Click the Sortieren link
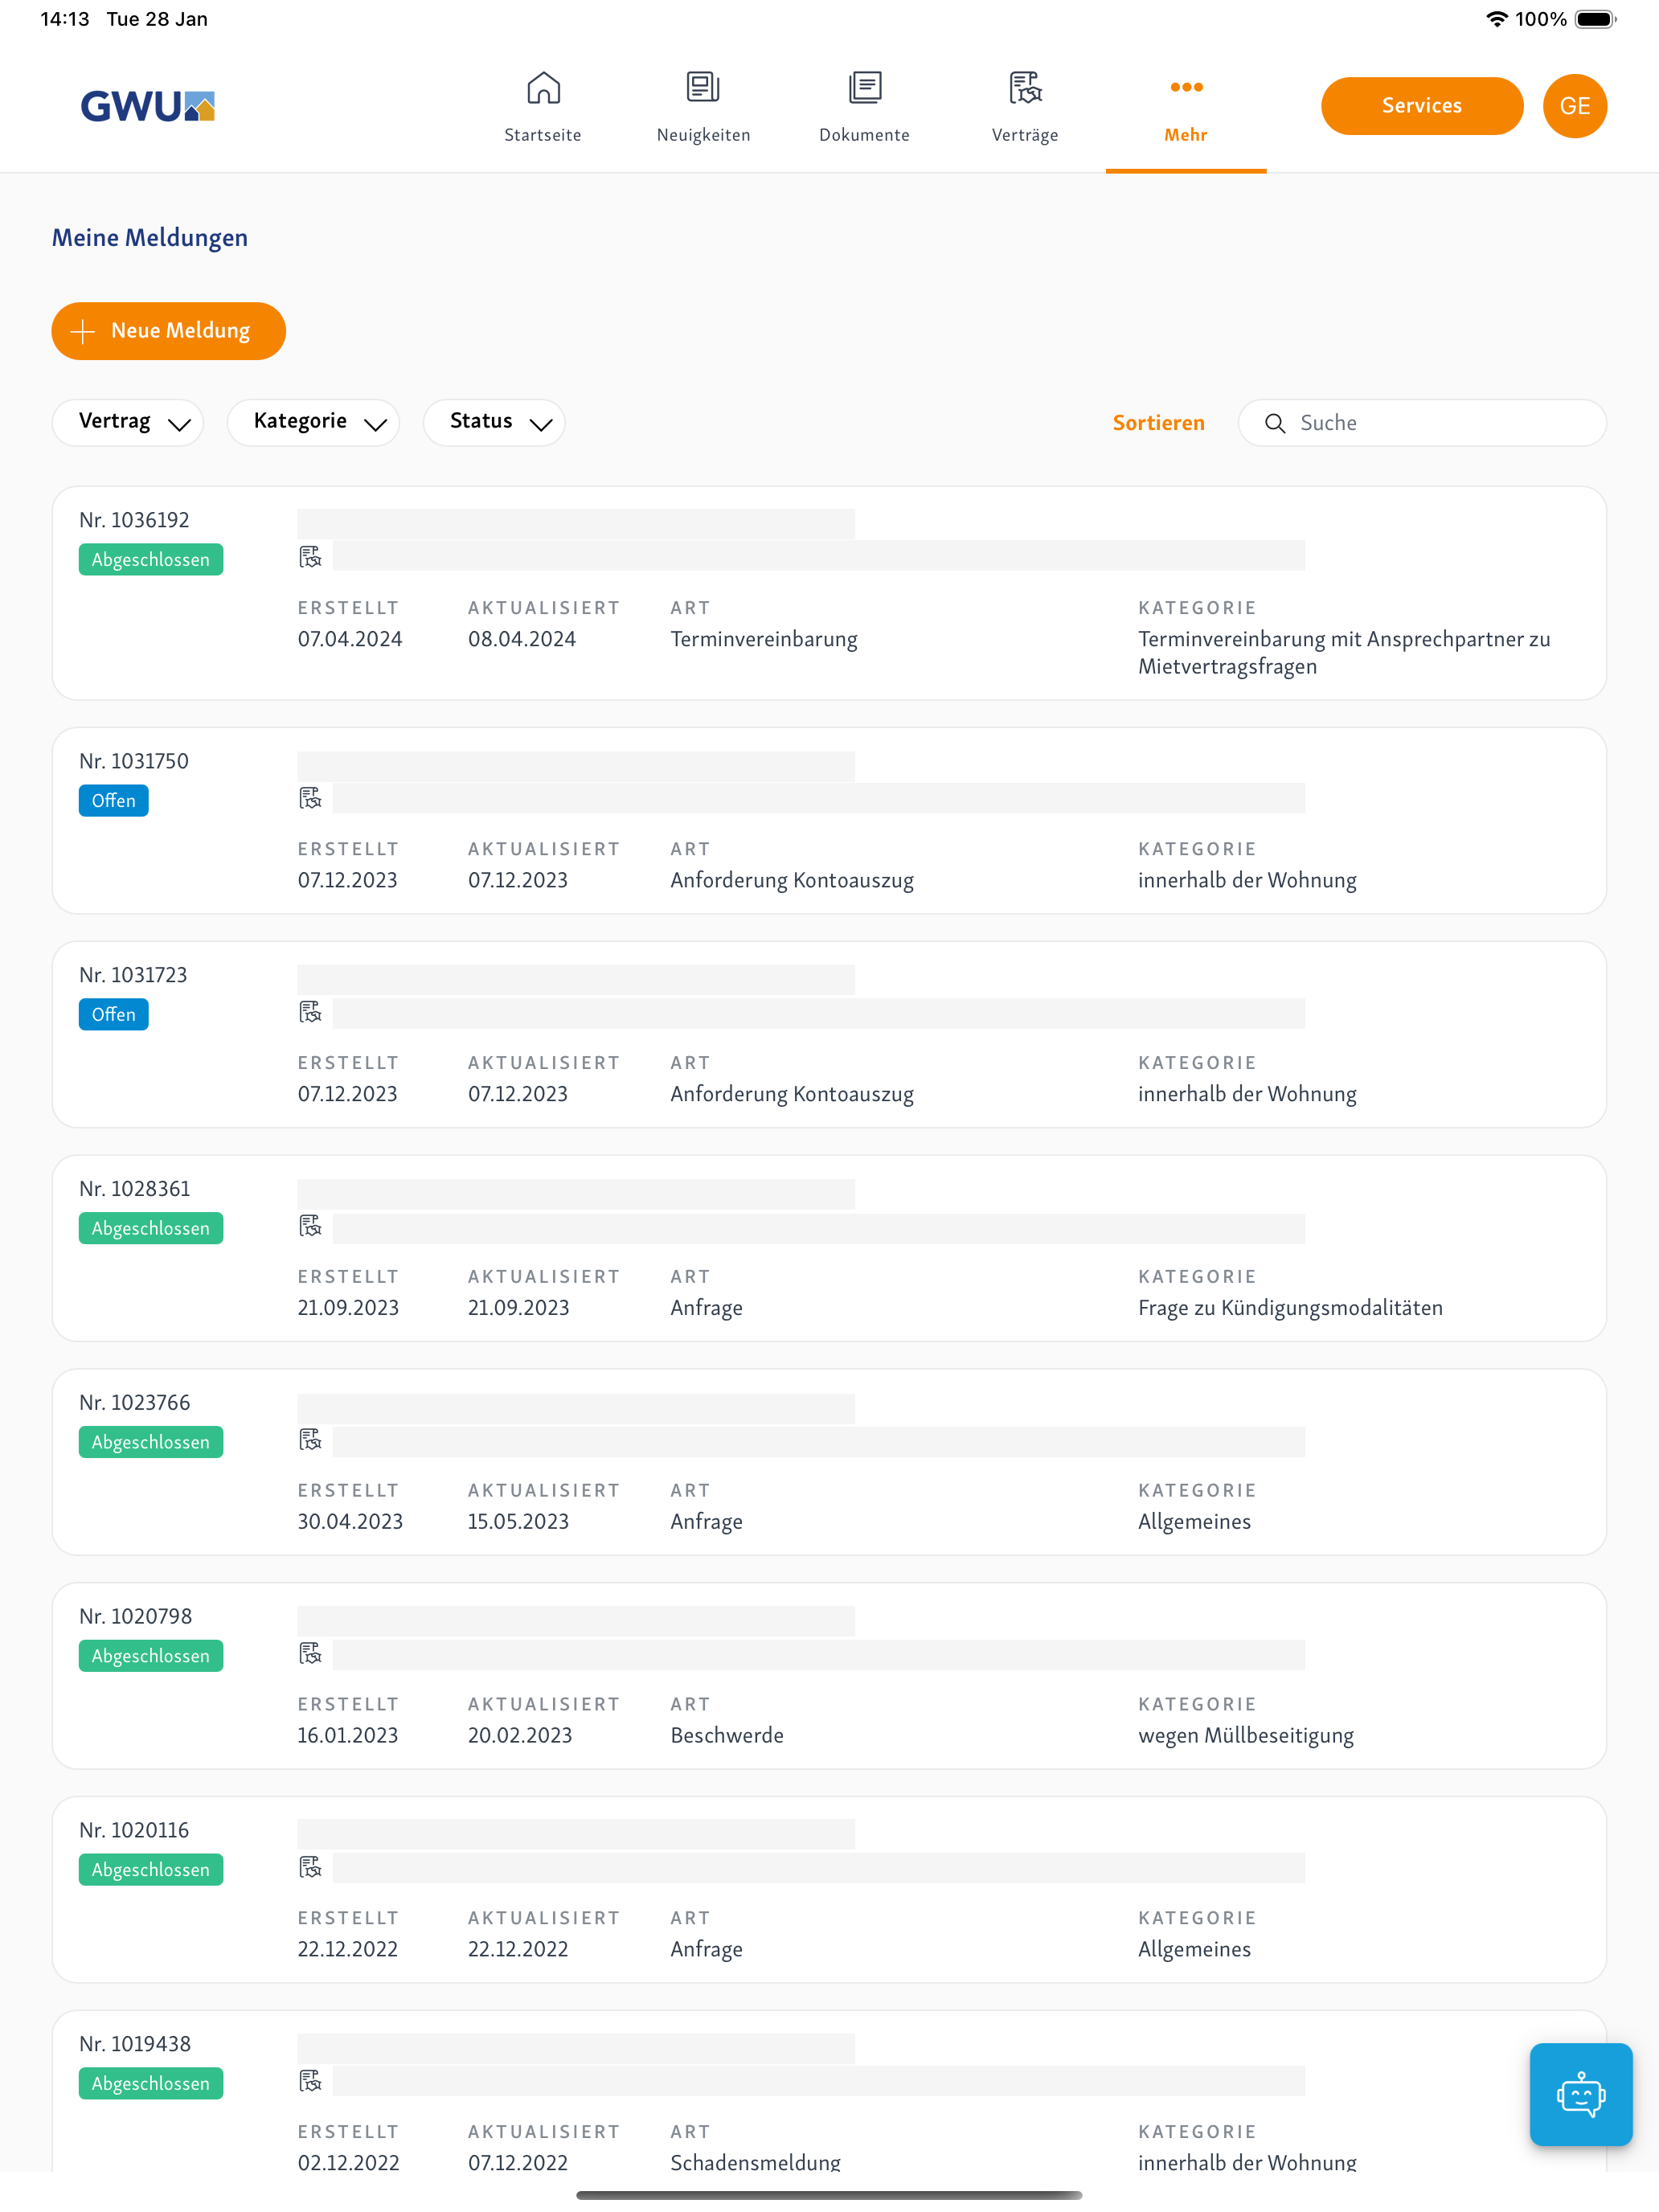The image size is (1659, 2212). [1158, 423]
